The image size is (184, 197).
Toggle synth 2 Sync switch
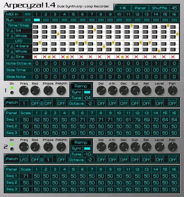(87, 149)
